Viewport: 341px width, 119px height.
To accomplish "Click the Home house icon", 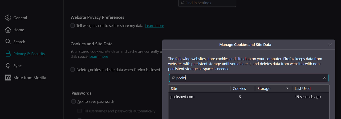I will [8, 30].
